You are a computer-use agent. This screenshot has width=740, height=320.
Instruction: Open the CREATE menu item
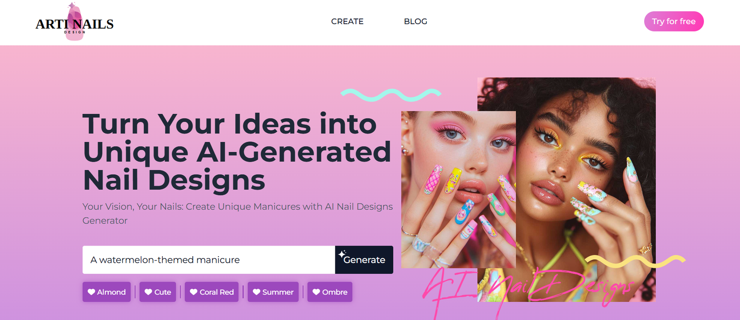(347, 21)
